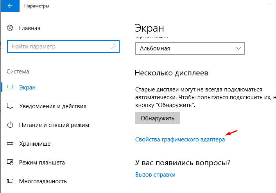Click the Несколько дисплеев heading
This screenshot has height=193, width=276.
tap(172, 73)
